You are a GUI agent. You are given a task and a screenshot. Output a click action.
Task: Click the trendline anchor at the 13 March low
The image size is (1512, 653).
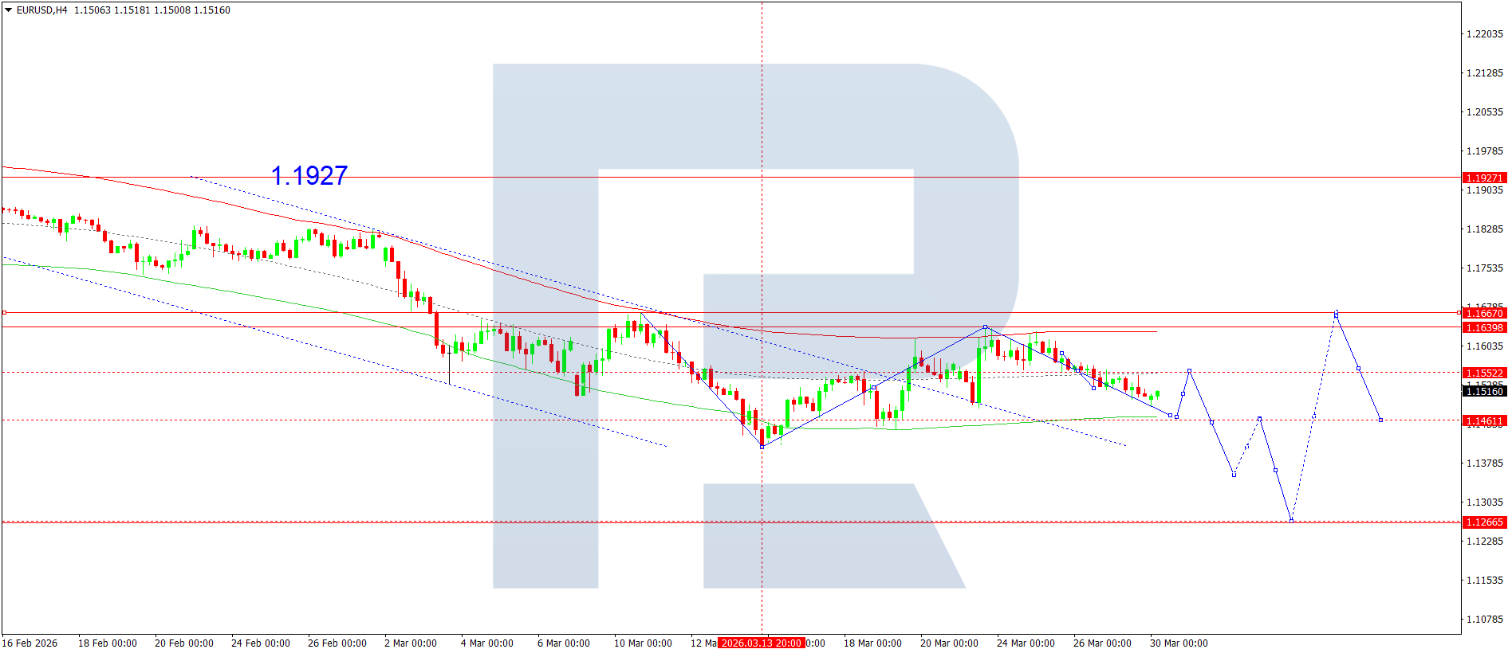(762, 447)
